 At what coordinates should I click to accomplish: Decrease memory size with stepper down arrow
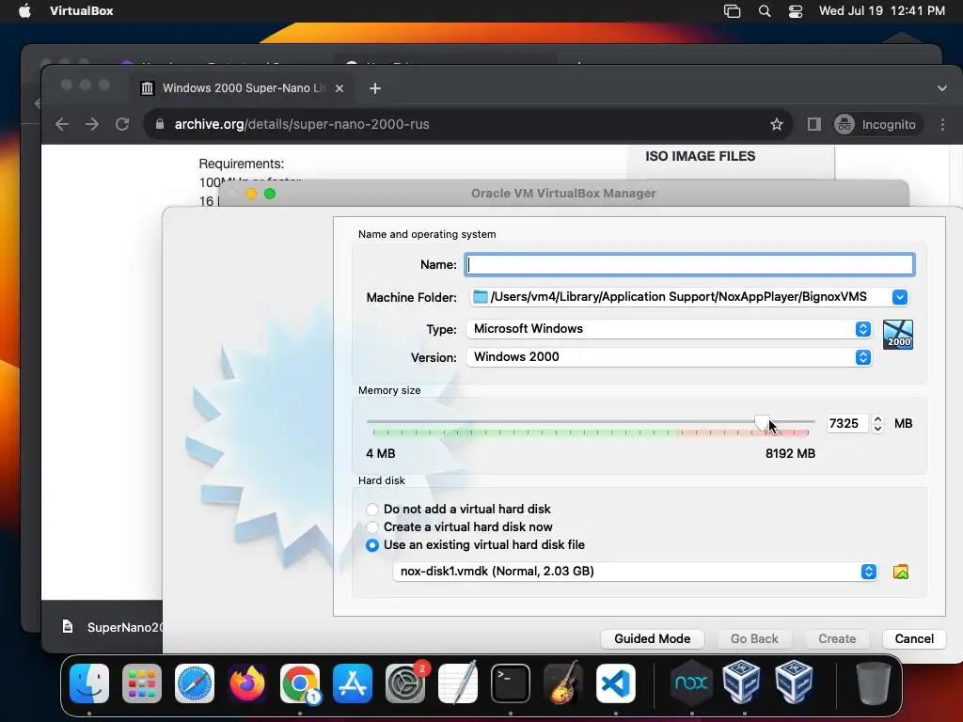(x=877, y=429)
